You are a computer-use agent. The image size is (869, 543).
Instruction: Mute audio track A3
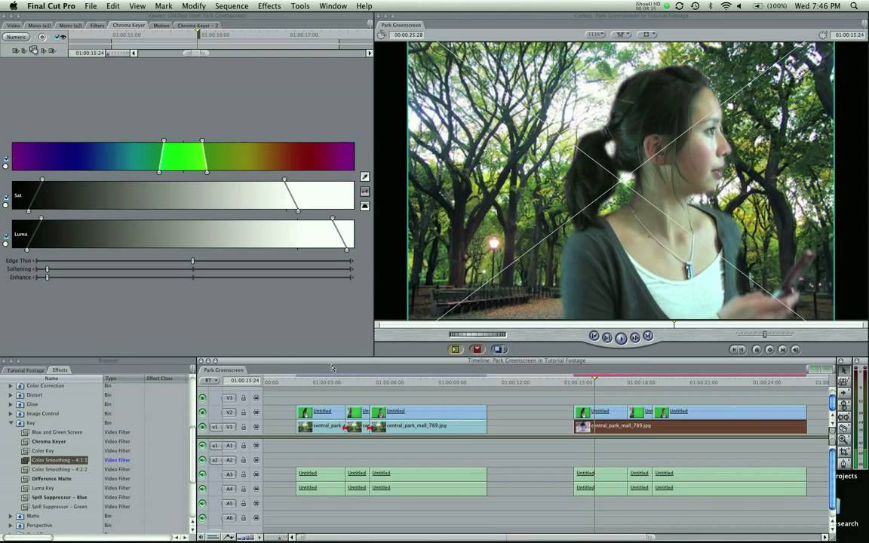coord(203,475)
